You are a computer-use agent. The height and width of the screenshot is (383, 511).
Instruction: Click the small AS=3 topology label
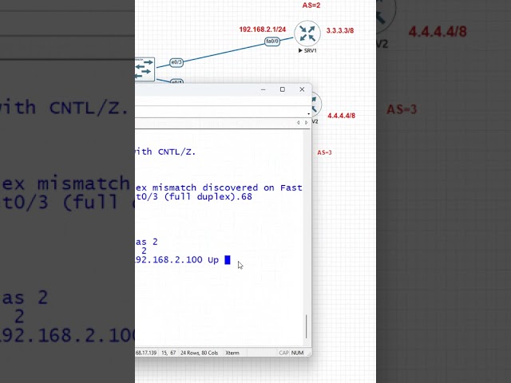tap(324, 152)
